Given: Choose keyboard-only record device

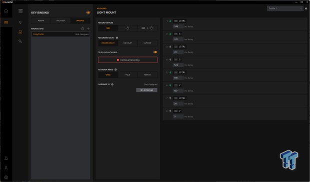Looking at the screenshot, I should (108, 28).
